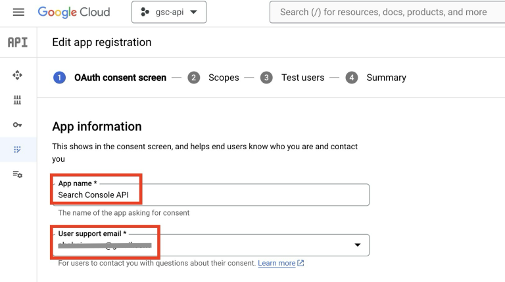
Task: Click the API section icon in sidebar
Action: [x=18, y=43]
